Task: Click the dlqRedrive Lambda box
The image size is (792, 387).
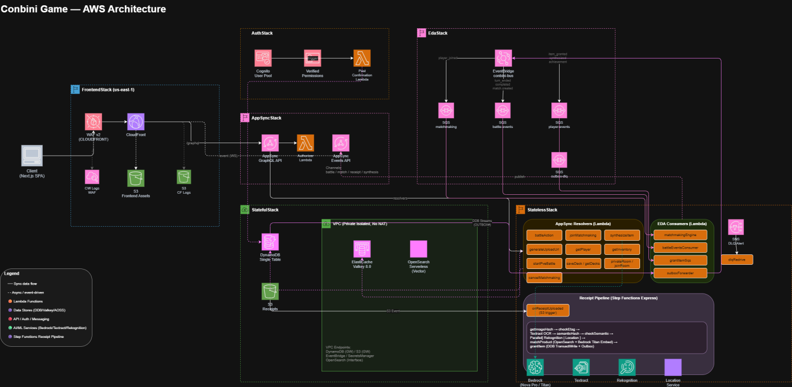Action: (x=737, y=259)
